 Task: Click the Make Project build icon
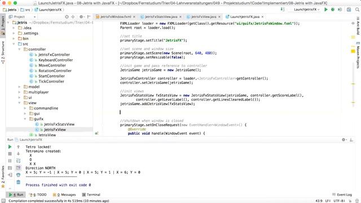pos(283,10)
